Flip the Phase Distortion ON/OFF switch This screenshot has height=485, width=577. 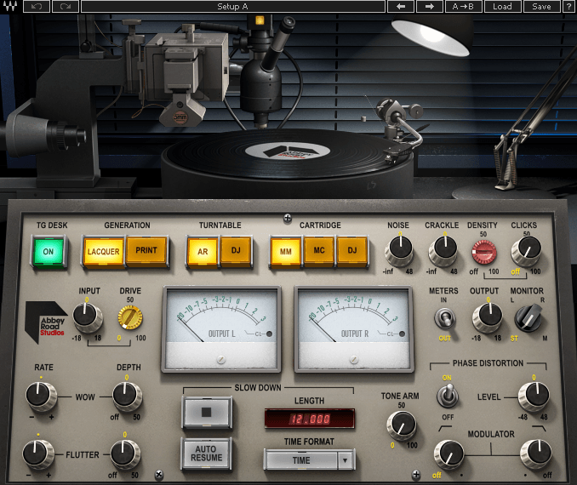pyautogui.click(x=447, y=396)
